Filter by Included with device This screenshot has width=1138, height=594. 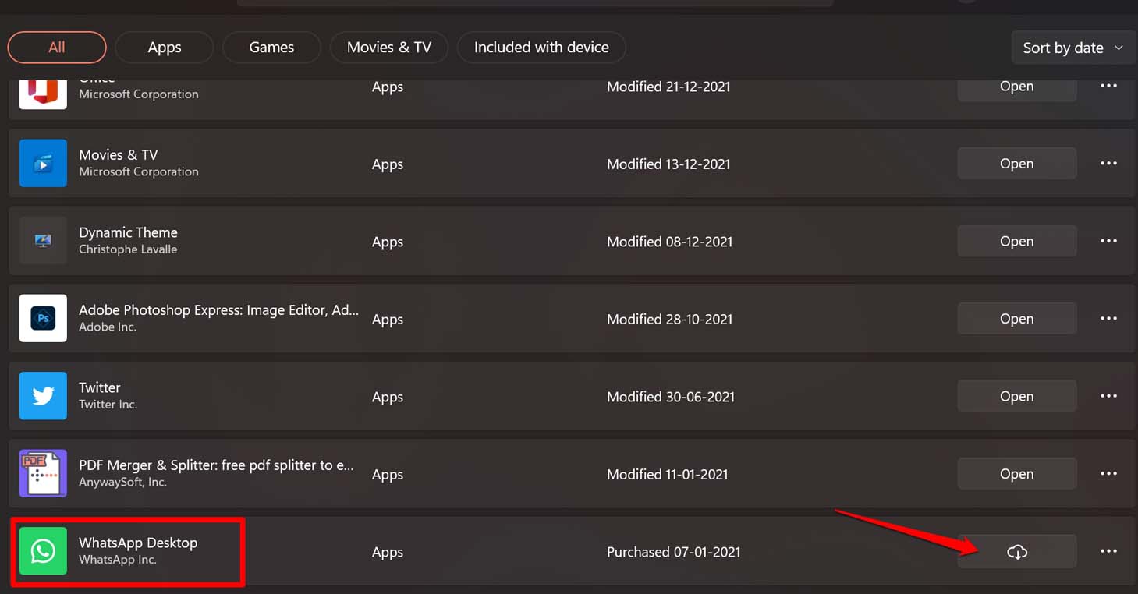(541, 48)
